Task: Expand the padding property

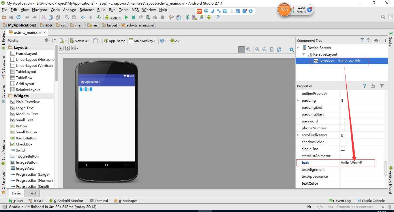Action: coord(298,100)
